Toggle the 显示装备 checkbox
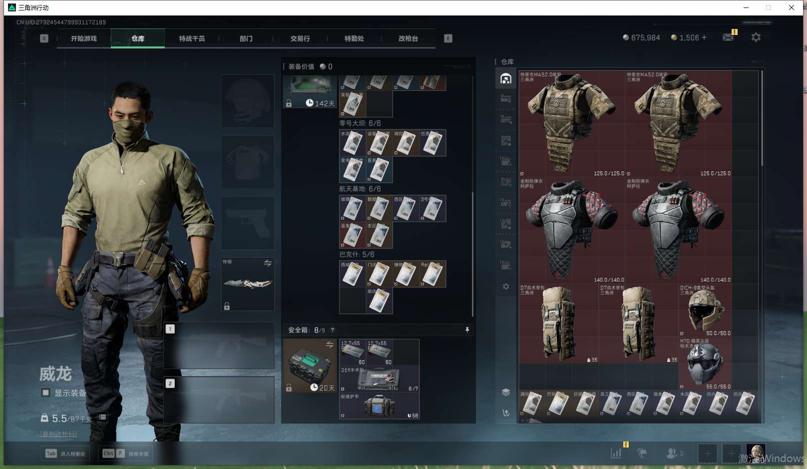The width and height of the screenshot is (807, 469). click(45, 393)
